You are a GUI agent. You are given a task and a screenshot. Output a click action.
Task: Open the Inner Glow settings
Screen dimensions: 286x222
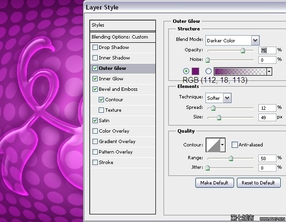point(111,79)
